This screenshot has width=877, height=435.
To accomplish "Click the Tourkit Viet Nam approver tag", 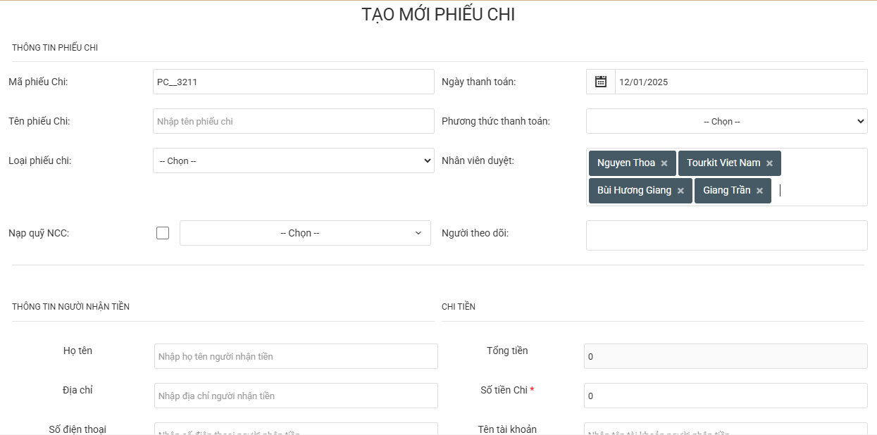I will coord(730,163).
